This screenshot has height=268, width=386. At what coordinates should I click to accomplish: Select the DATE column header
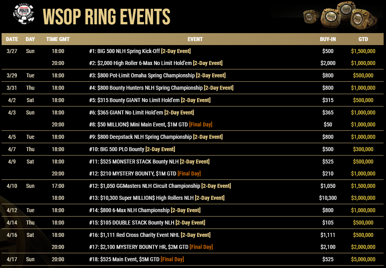pos(12,39)
